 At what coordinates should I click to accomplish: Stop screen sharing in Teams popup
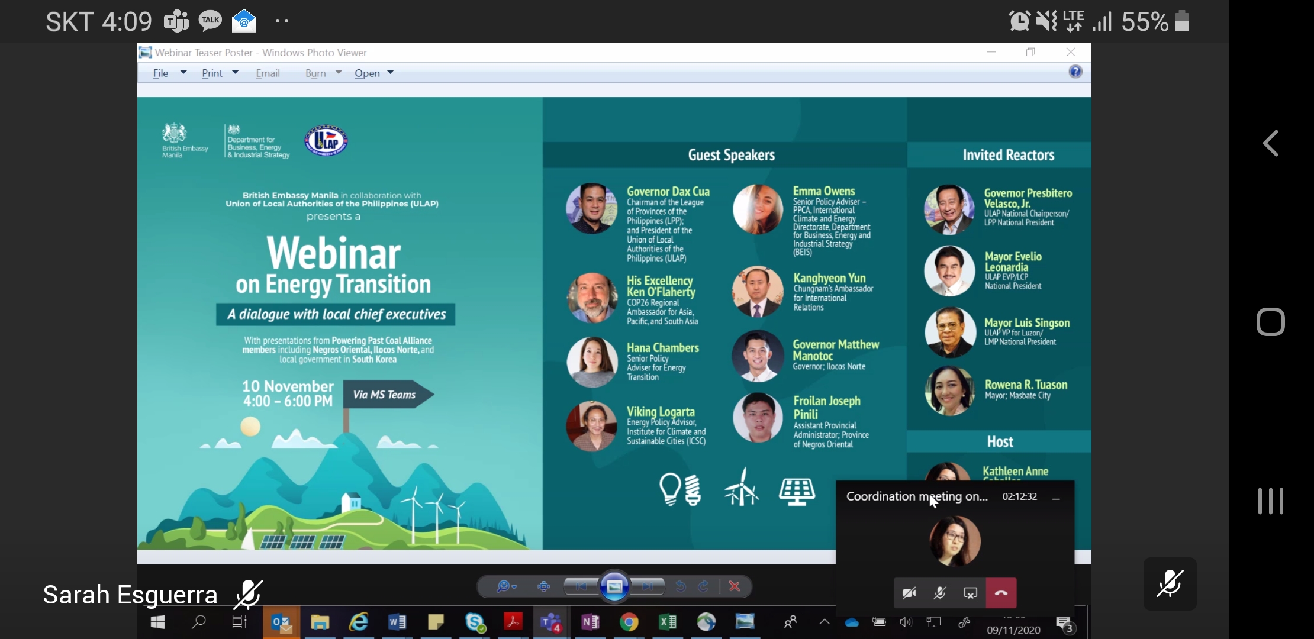pos(970,593)
